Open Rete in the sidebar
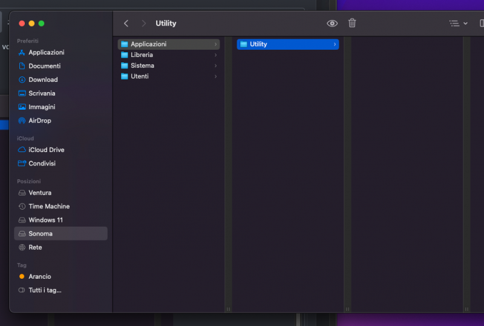 61,247
